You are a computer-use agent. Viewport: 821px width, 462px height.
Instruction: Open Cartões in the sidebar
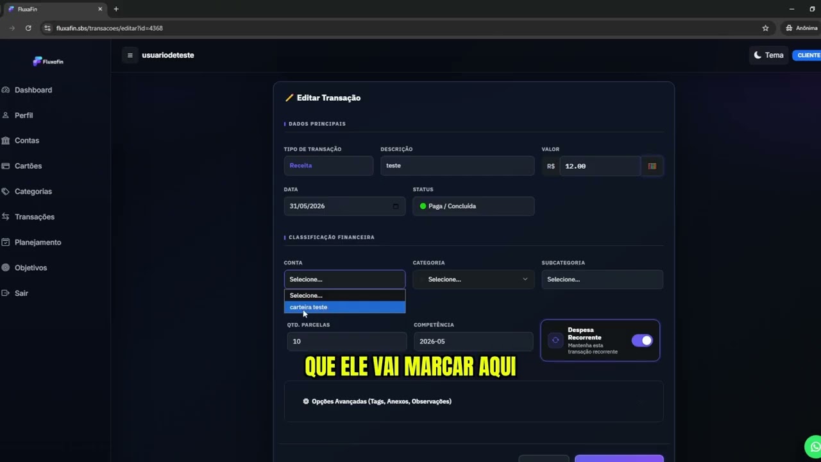[22, 166]
